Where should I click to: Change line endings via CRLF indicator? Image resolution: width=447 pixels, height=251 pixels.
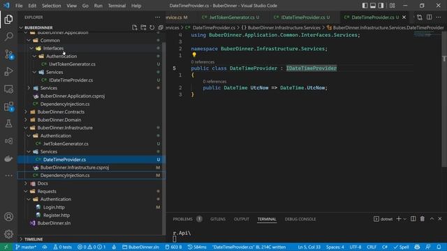(x=372, y=247)
